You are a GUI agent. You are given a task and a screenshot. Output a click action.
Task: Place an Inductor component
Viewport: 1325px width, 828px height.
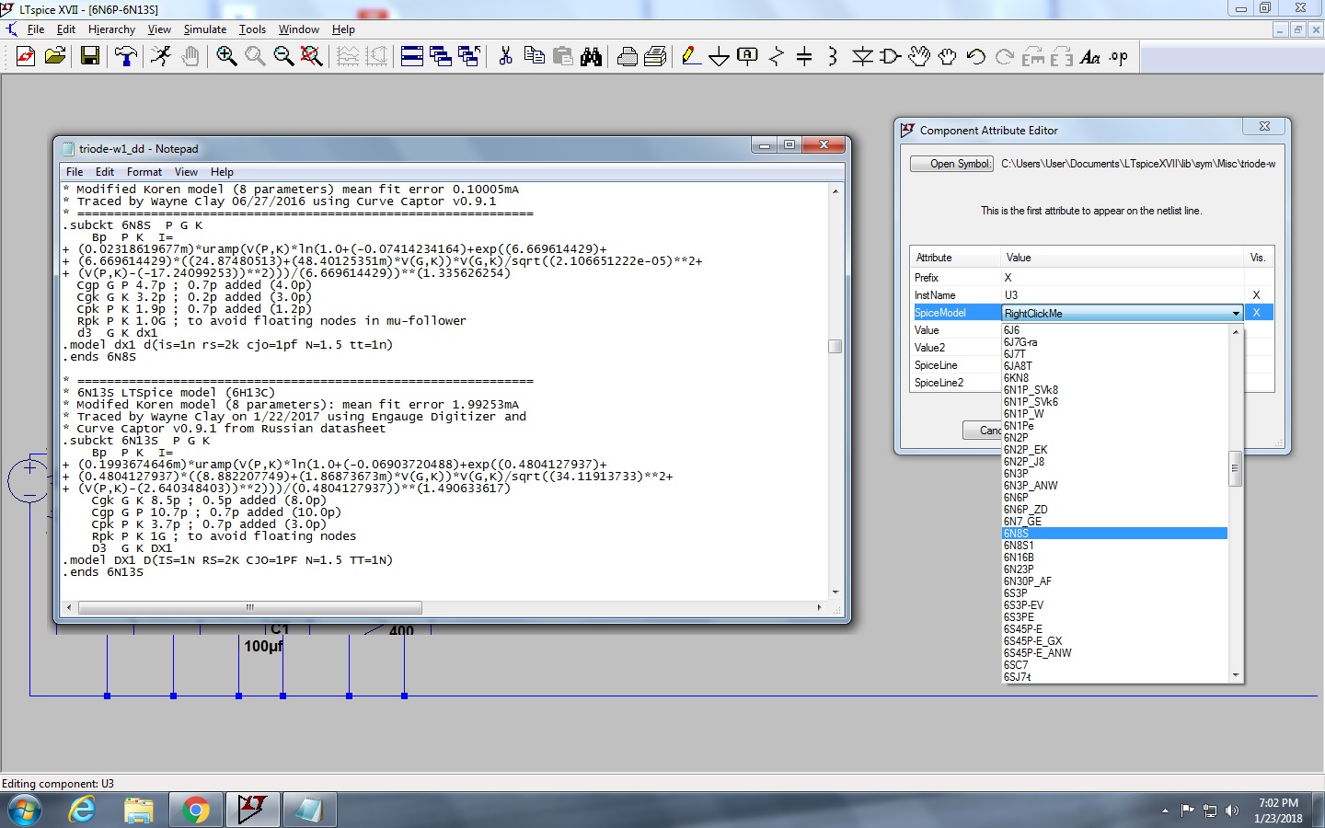(833, 57)
